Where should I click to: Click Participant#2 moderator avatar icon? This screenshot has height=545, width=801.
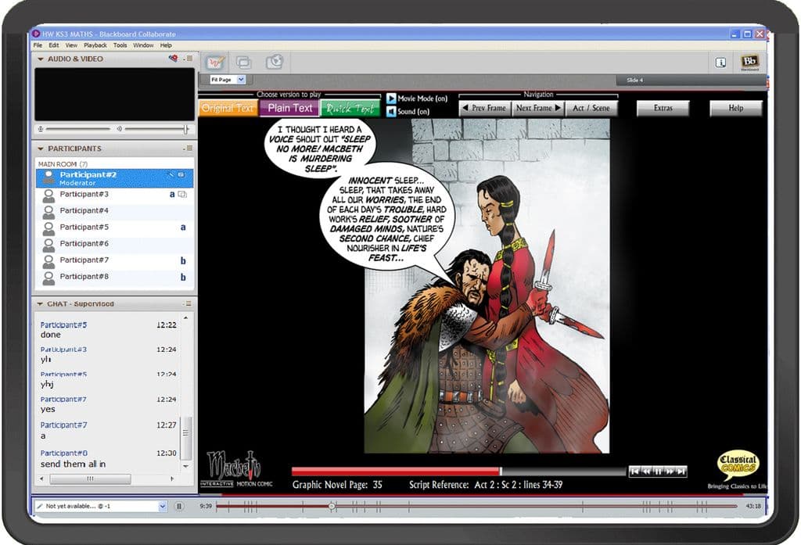(x=48, y=177)
